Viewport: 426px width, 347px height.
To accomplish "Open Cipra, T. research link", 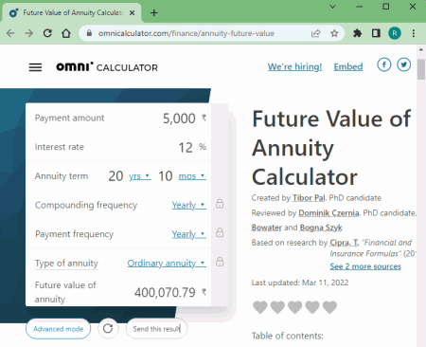I will pyautogui.click(x=344, y=243).
